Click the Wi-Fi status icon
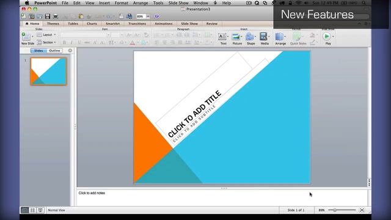 click(299, 3)
